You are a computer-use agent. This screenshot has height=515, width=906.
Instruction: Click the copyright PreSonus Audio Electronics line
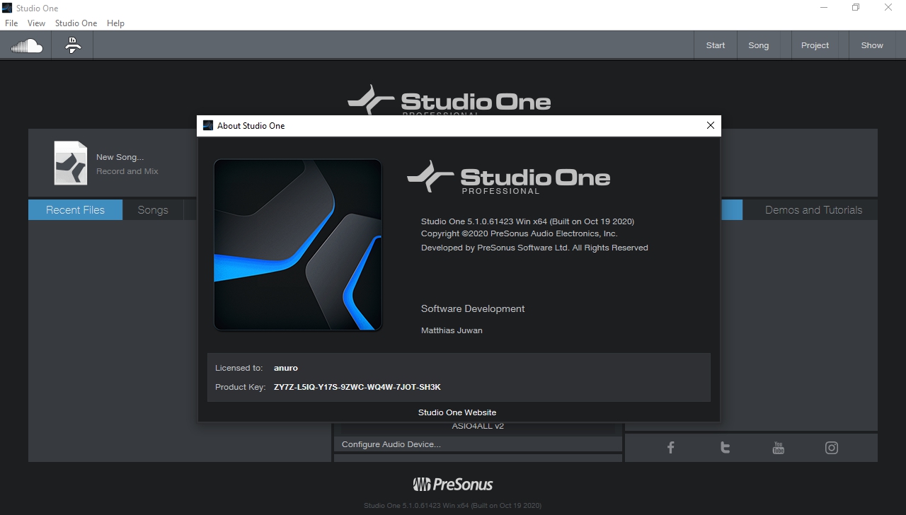pyautogui.click(x=519, y=233)
